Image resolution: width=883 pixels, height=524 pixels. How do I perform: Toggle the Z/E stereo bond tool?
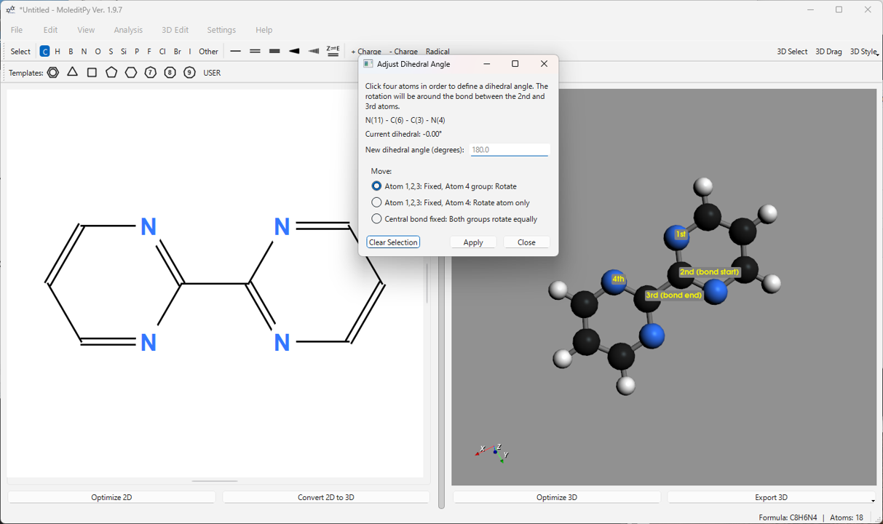(x=333, y=51)
